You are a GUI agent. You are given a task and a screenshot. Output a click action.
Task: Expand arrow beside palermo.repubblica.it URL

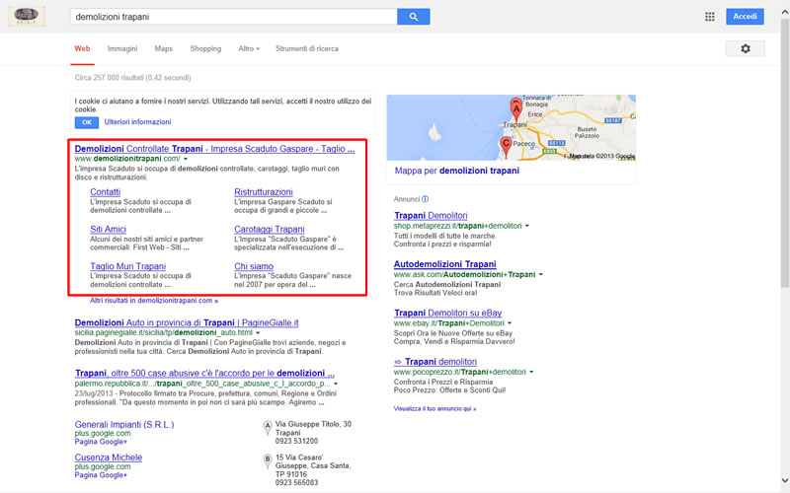click(336, 384)
